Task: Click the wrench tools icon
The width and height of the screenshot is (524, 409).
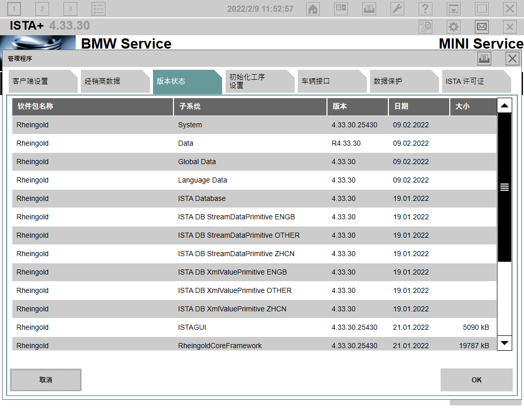Action: 397,9
